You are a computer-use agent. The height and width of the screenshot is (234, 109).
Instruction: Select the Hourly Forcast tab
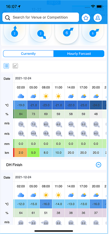click(x=79, y=54)
